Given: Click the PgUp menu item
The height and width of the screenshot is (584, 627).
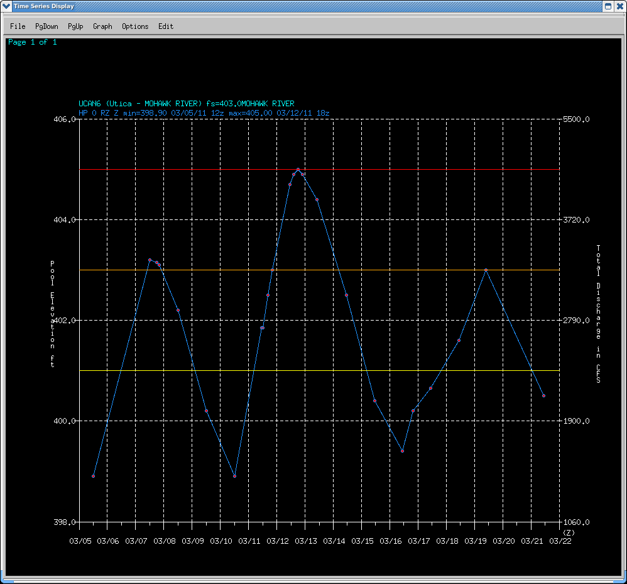Looking at the screenshot, I should pos(75,26).
